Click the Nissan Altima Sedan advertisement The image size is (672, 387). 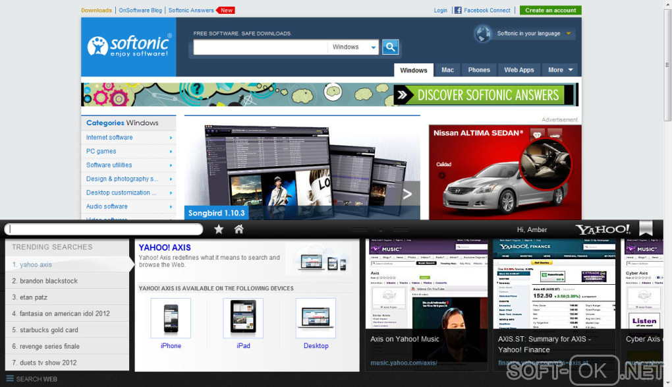coord(505,173)
